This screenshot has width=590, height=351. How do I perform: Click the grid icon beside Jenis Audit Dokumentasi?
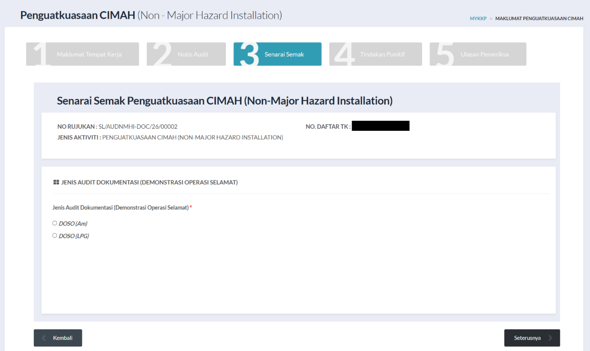(x=56, y=182)
